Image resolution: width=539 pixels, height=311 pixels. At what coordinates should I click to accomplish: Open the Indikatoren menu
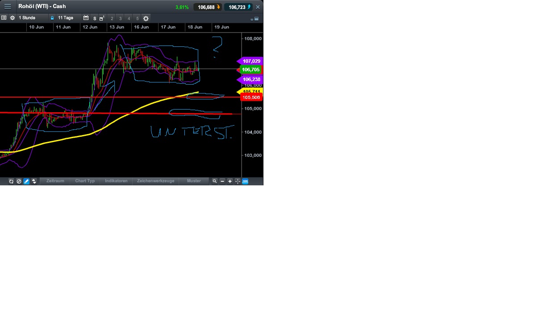pyautogui.click(x=116, y=181)
